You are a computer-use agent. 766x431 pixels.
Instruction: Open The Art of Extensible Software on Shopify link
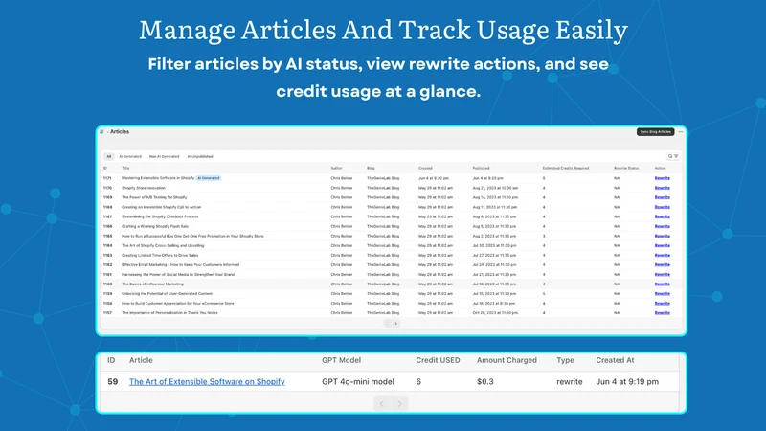pyautogui.click(x=207, y=381)
